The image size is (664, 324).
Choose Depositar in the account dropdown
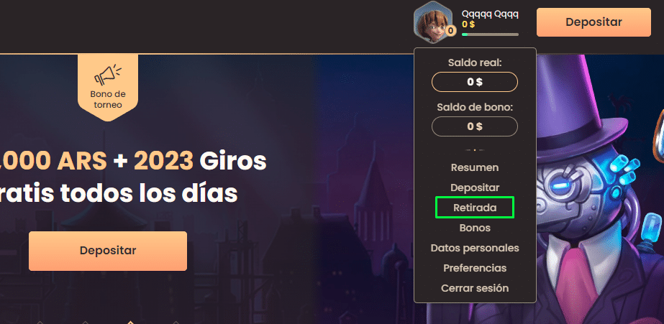tap(475, 188)
